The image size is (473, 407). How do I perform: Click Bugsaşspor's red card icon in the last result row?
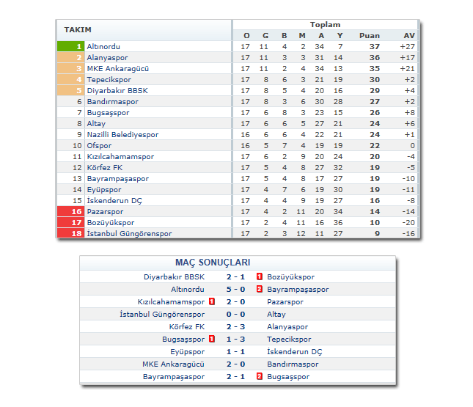point(259,376)
